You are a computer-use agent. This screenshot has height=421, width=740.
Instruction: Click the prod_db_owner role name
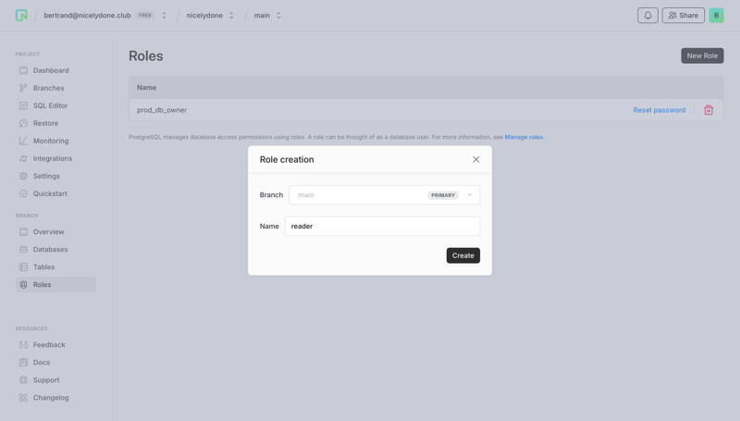coord(161,110)
